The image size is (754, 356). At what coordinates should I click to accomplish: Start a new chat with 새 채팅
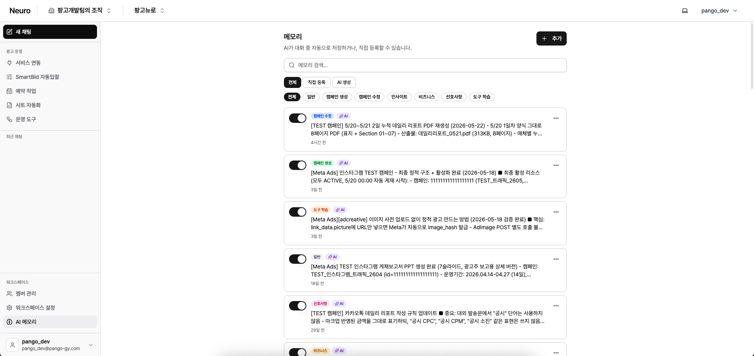tap(50, 32)
